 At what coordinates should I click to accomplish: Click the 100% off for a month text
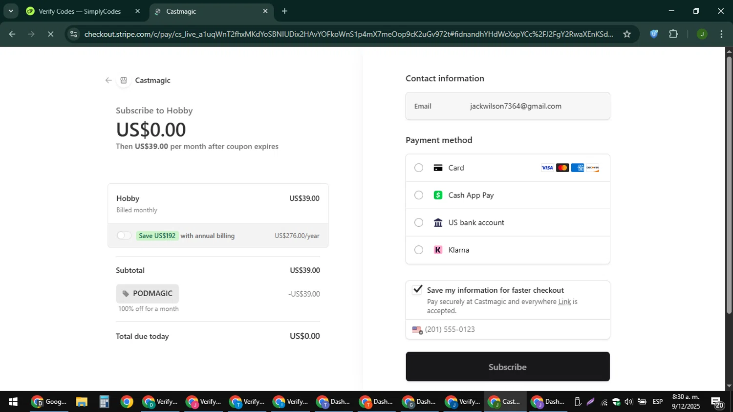(149, 309)
